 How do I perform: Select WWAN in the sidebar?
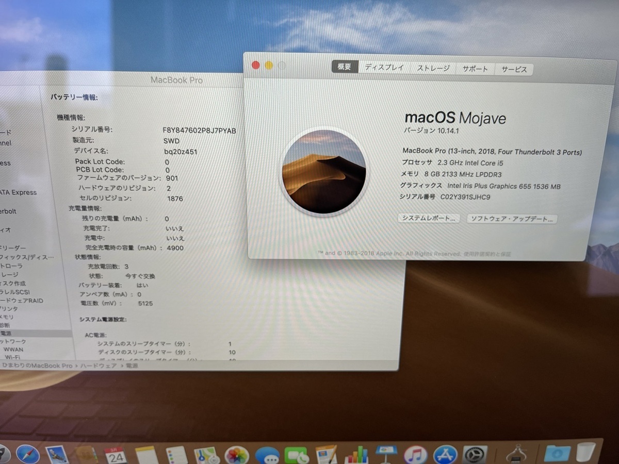click(x=13, y=349)
